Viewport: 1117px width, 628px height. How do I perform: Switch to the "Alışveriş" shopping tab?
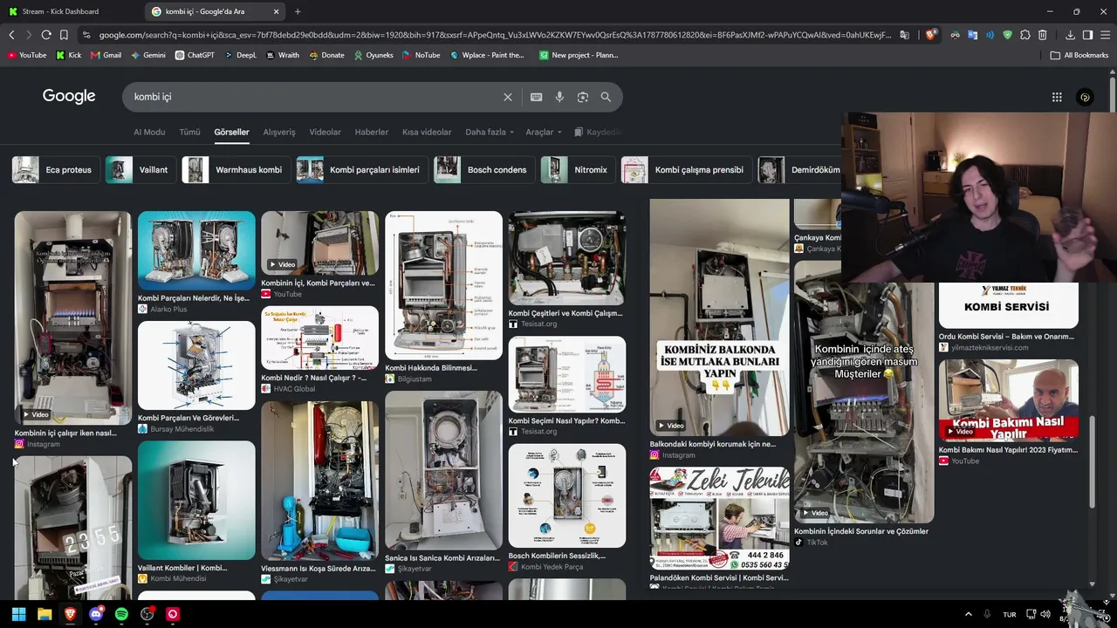(279, 133)
